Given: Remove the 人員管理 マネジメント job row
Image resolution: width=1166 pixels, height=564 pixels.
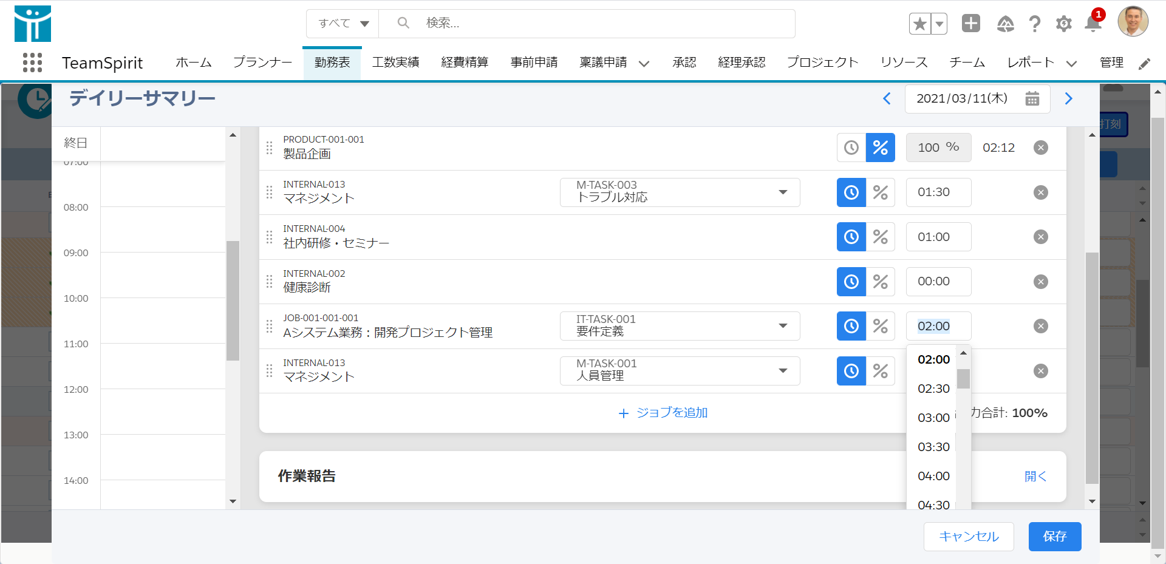Looking at the screenshot, I should [x=1041, y=371].
